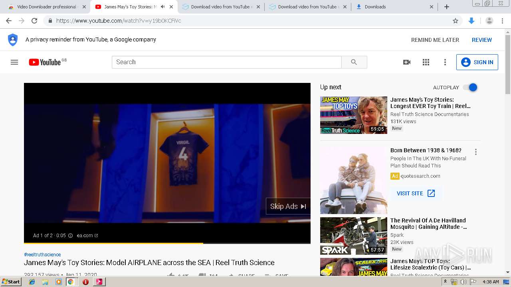The width and height of the screenshot is (511, 287).
Task: Open Windows Explorer folder on taskbar
Action: point(45,282)
